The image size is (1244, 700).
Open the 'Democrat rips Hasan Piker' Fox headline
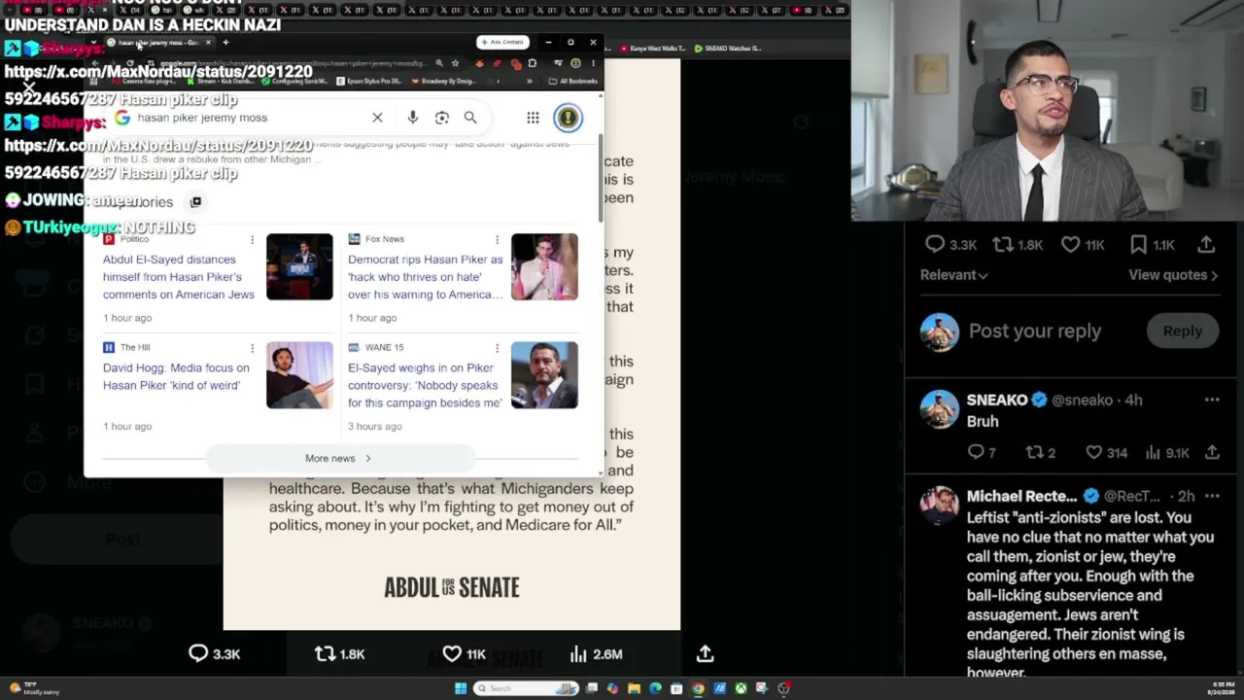tap(426, 277)
